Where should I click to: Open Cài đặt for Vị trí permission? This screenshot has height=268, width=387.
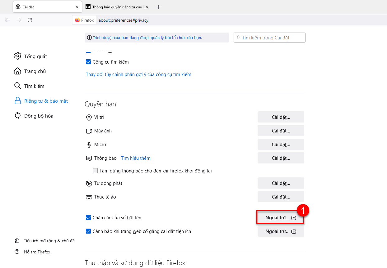tap(281, 117)
